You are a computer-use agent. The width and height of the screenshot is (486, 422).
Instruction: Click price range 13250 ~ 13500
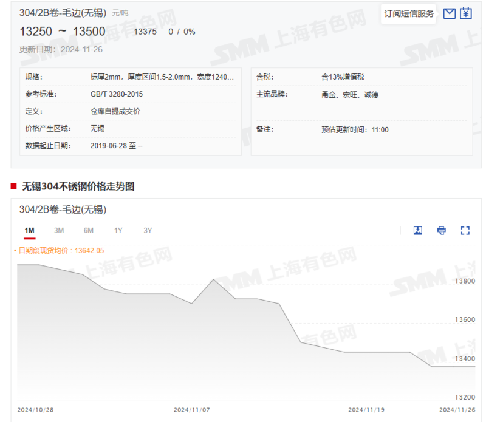click(x=63, y=32)
